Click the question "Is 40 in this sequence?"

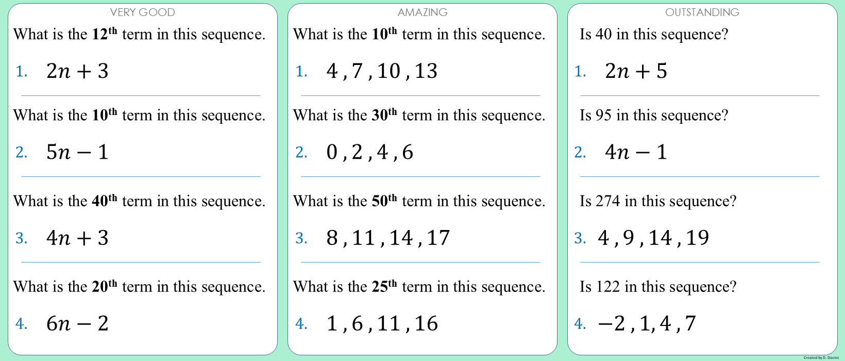tap(654, 35)
